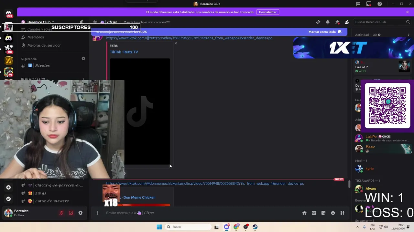Open the server with 118 badge
The width and height of the screenshot is (414, 232).
(9, 49)
